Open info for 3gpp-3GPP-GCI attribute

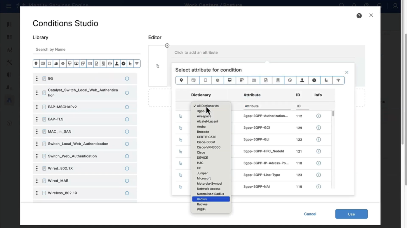click(319, 128)
